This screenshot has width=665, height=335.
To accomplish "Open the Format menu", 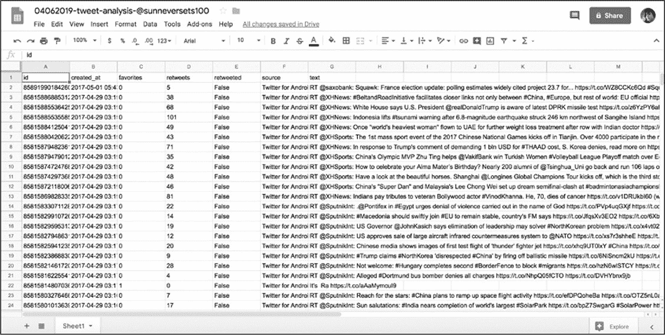I will click(x=125, y=24).
